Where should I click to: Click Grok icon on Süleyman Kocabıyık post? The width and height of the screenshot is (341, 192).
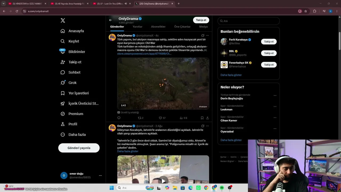pos(203,126)
